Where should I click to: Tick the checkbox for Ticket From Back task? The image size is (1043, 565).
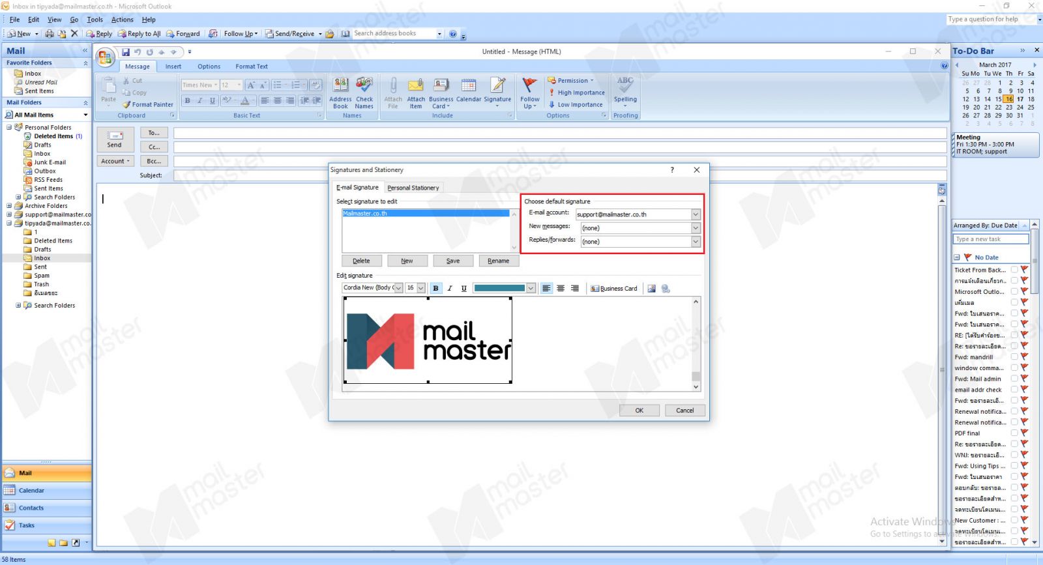(x=1014, y=270)
